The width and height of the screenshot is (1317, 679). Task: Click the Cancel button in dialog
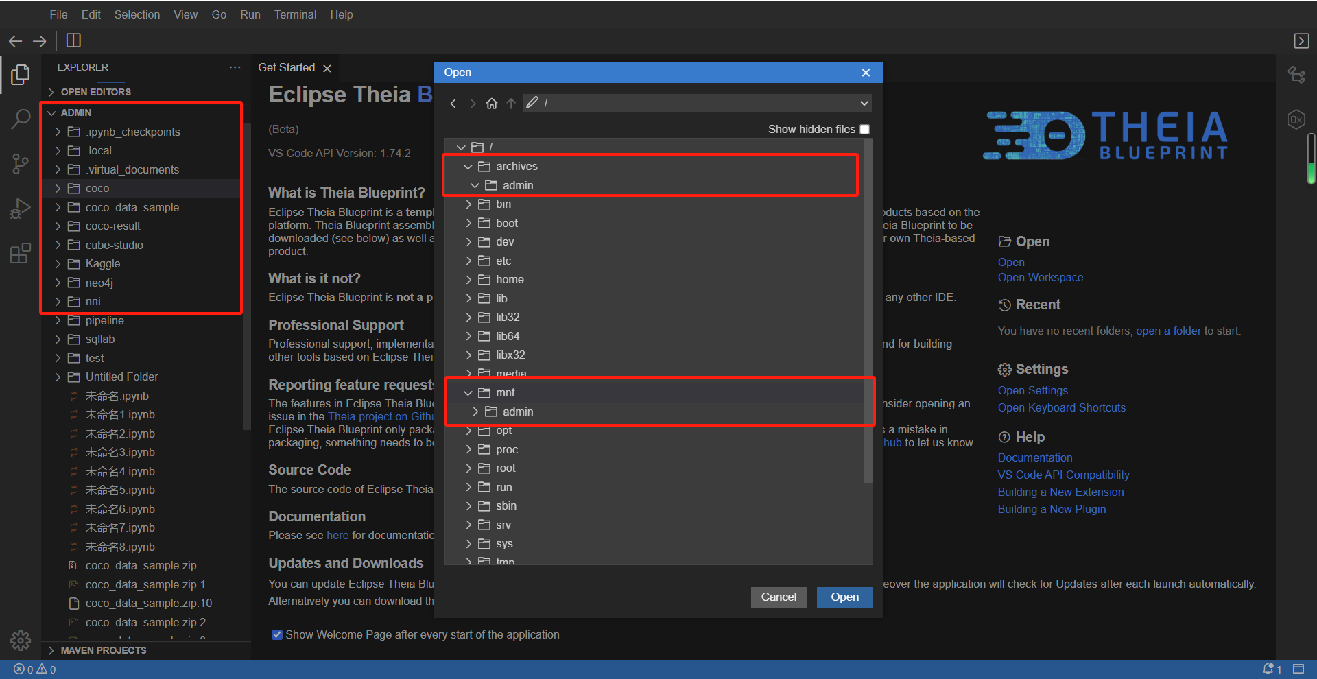(779, 597)
